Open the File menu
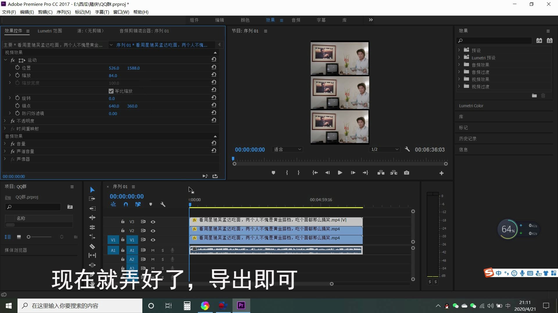 9,12
